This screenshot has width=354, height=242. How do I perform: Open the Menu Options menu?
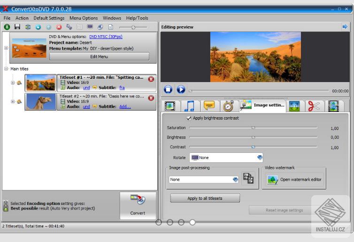[x=84, y=18]
